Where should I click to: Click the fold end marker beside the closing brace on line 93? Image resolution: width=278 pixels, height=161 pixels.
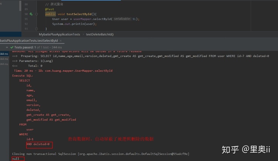(37, 28)
